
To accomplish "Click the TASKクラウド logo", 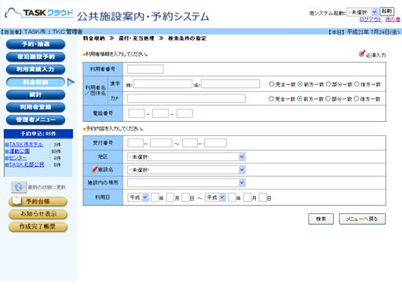I will pyautogui.click(x=39, y=13).
